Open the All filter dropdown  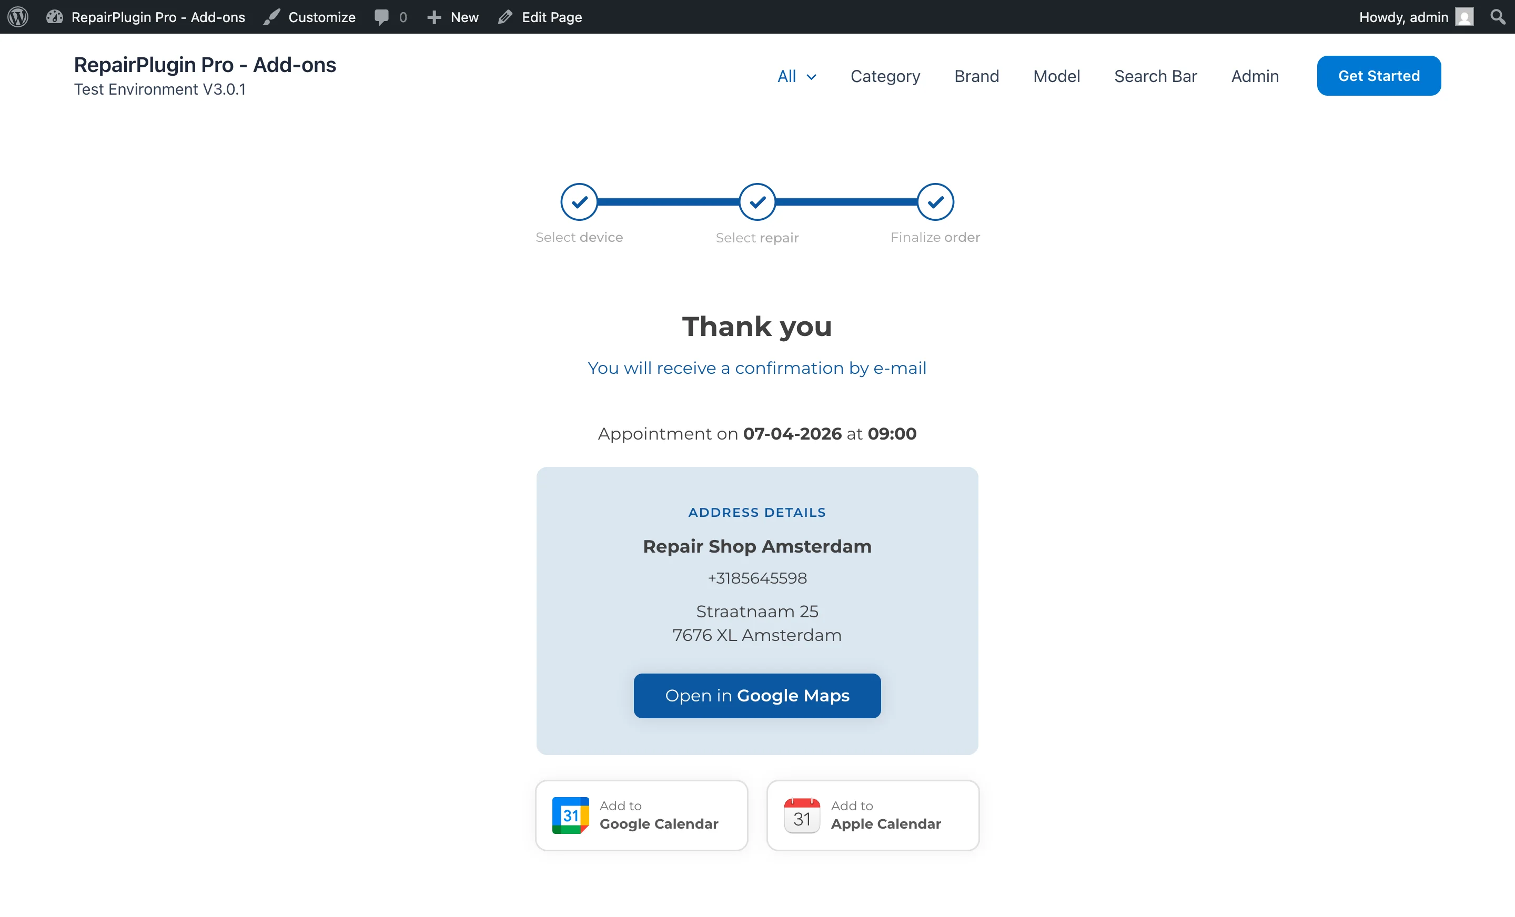[796, 76]
